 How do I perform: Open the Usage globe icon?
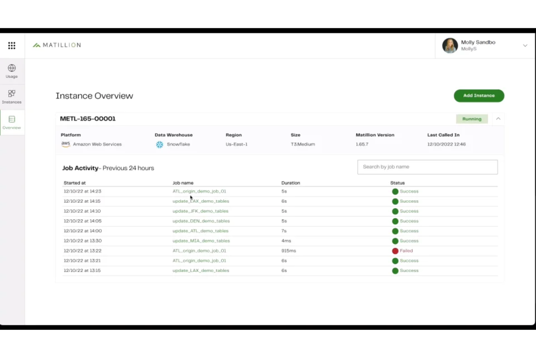coord(12,68)
